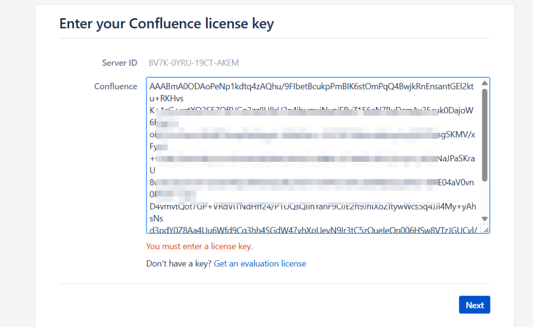
Task: Click the license text area scrollbar thumb
Action: [x=485, y=135]
